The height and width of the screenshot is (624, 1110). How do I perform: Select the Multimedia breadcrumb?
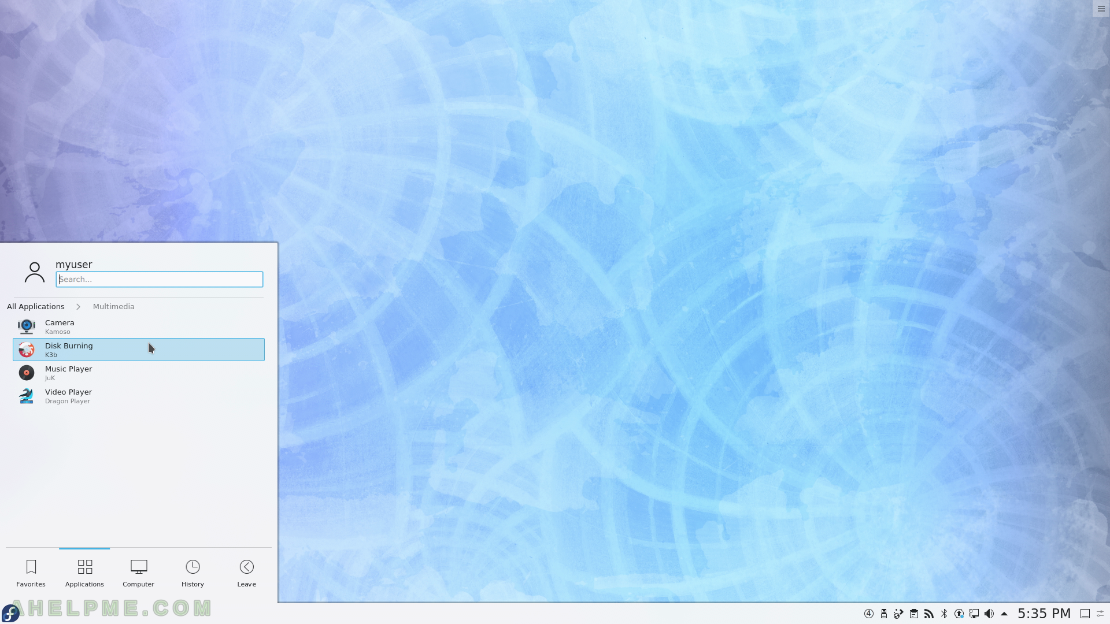point(113,306)
